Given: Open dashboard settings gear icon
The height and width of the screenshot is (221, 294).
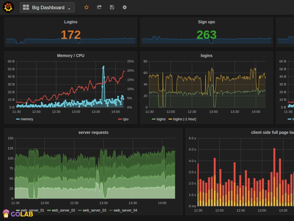Looking at the screenshot, I should click(x=125, y=7).
